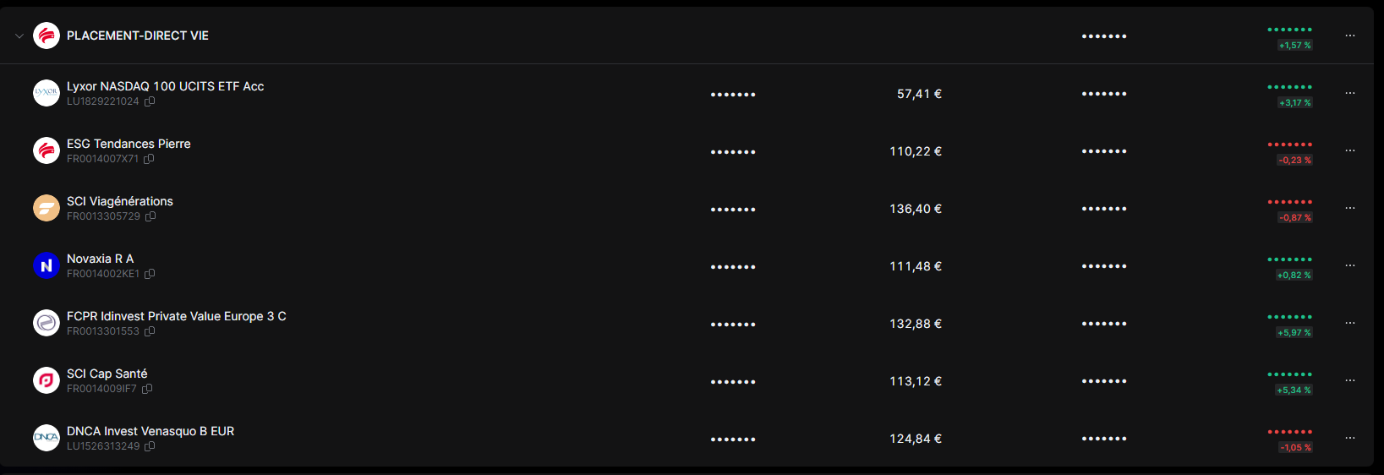This screenshot has height=475, width=1384.
Task: Copy FCPR Idinvest Private Value ISIN
Action: pyautogui.click(x=150, y=331)
